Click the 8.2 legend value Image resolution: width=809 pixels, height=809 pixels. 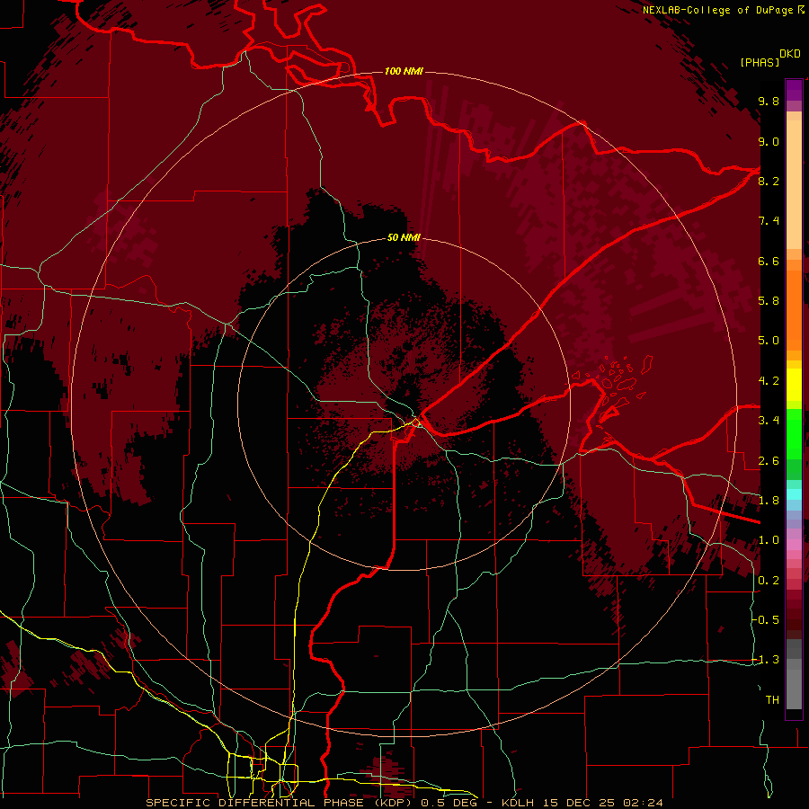pyautogui.click(x=769, y=182)
